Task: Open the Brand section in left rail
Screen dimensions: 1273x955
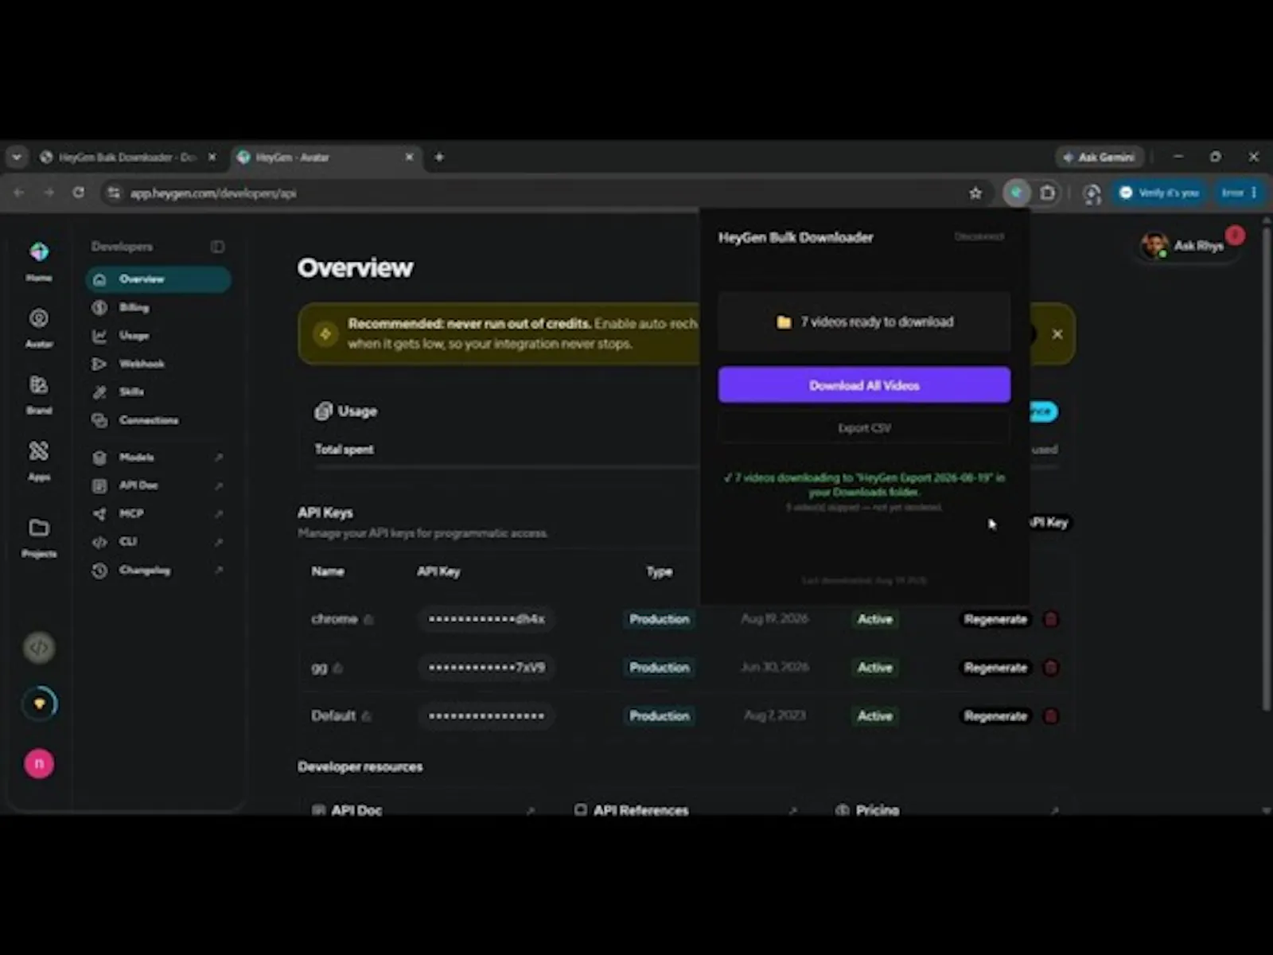Action: [x=39, y=395]
